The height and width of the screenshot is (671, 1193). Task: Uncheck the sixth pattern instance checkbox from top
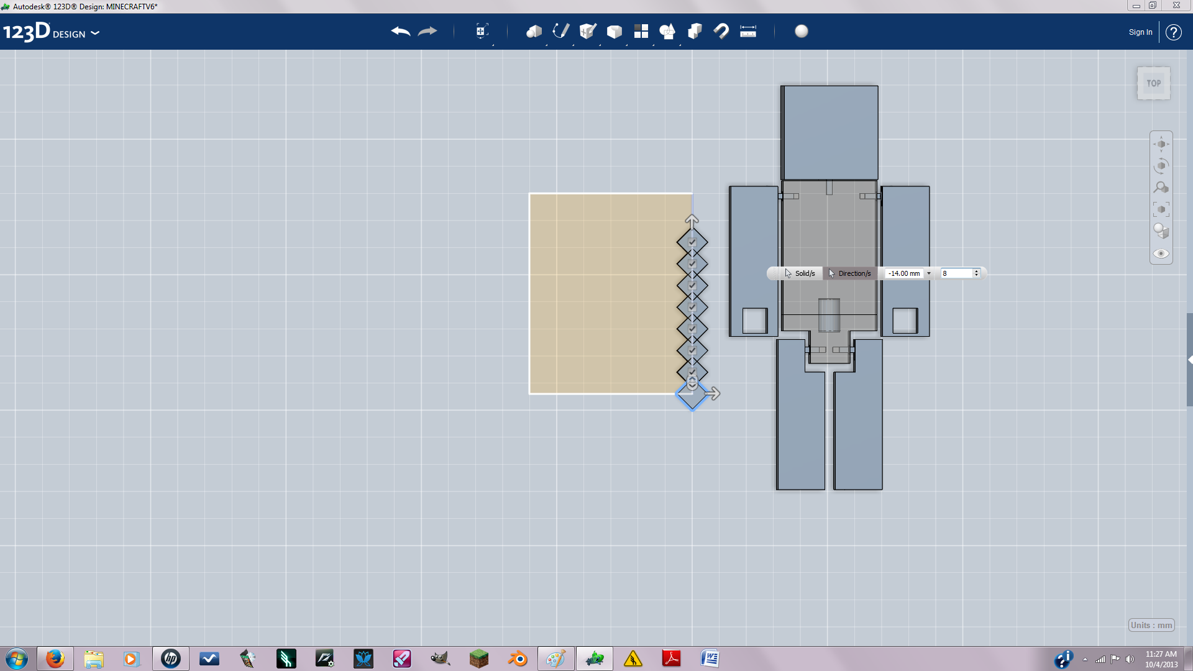(x=692, y=350)
